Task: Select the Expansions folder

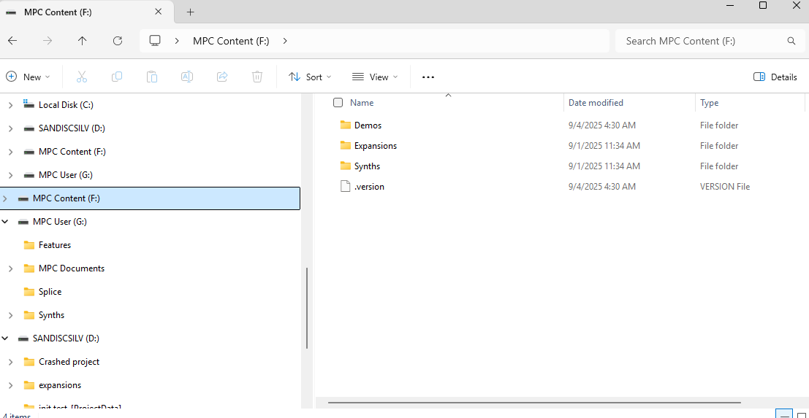Action: (376, 146)
